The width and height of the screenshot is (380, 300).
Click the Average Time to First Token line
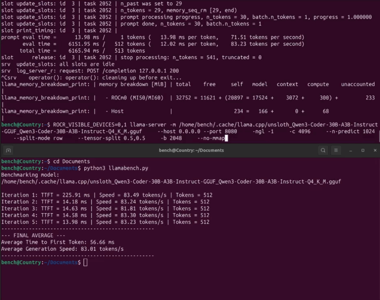pos(58,242)
